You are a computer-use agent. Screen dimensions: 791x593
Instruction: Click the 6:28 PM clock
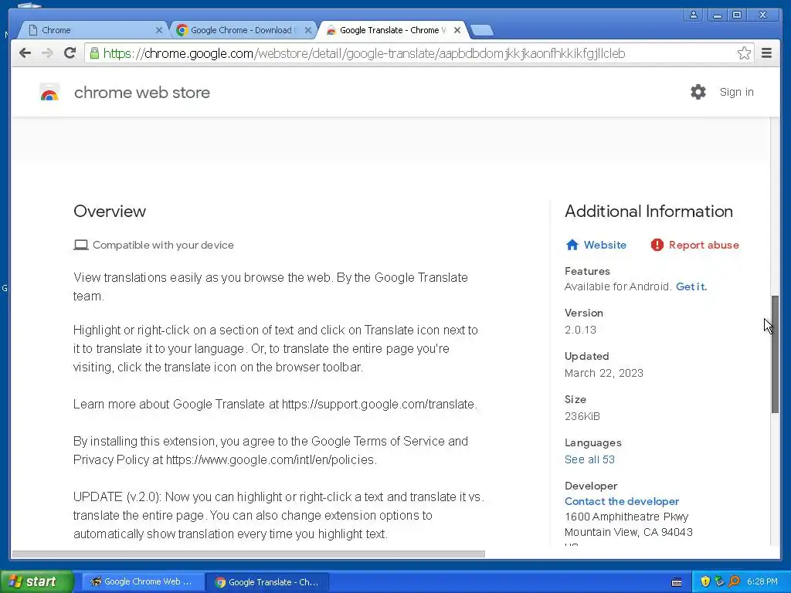point(762,582)
